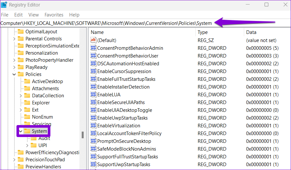Click the DWORD icon beside EnableUwpStartupTasks
291x170 pixels.
[x=93, y=118]
